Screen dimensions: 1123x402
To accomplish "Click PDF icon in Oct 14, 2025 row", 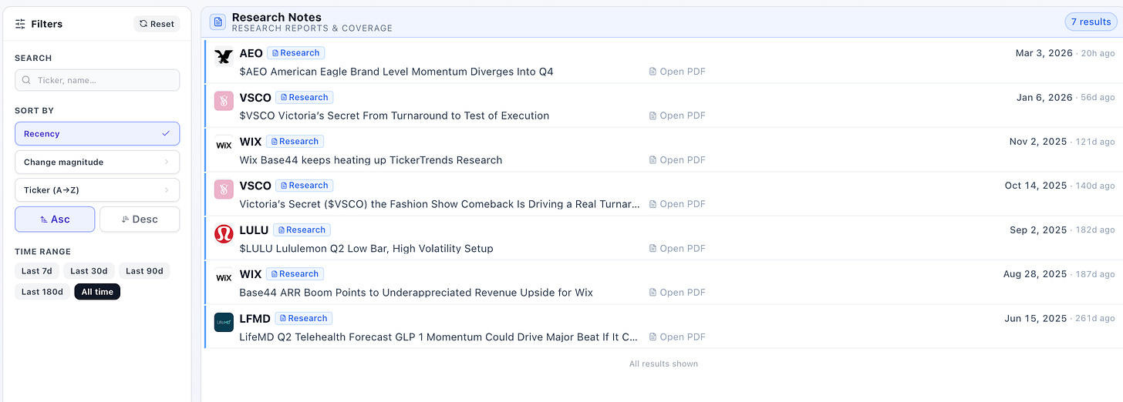I will coord(653,204).
